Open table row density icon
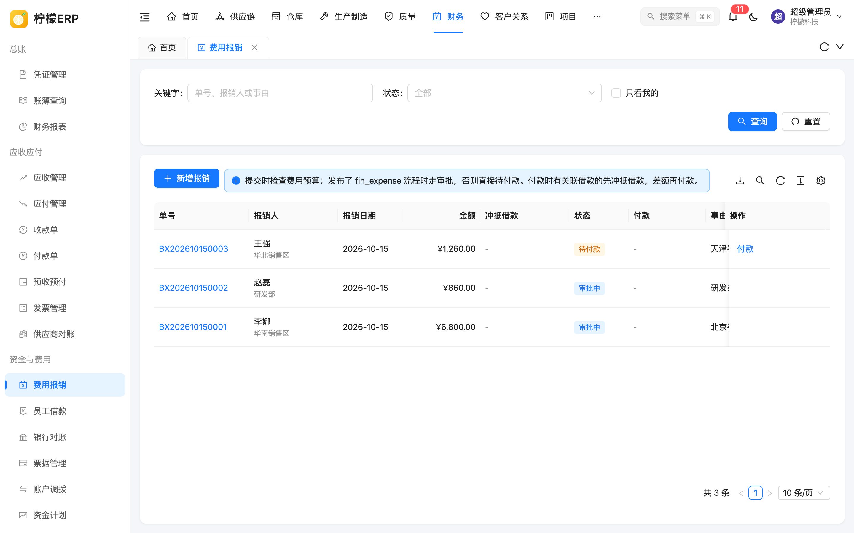This screenshot has width=854, height=533. pos(800,181)
